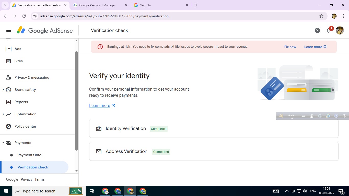Show hidden system tray icons chevron
This screenshot has width=349, height=196.
click(x=287, y=191)
